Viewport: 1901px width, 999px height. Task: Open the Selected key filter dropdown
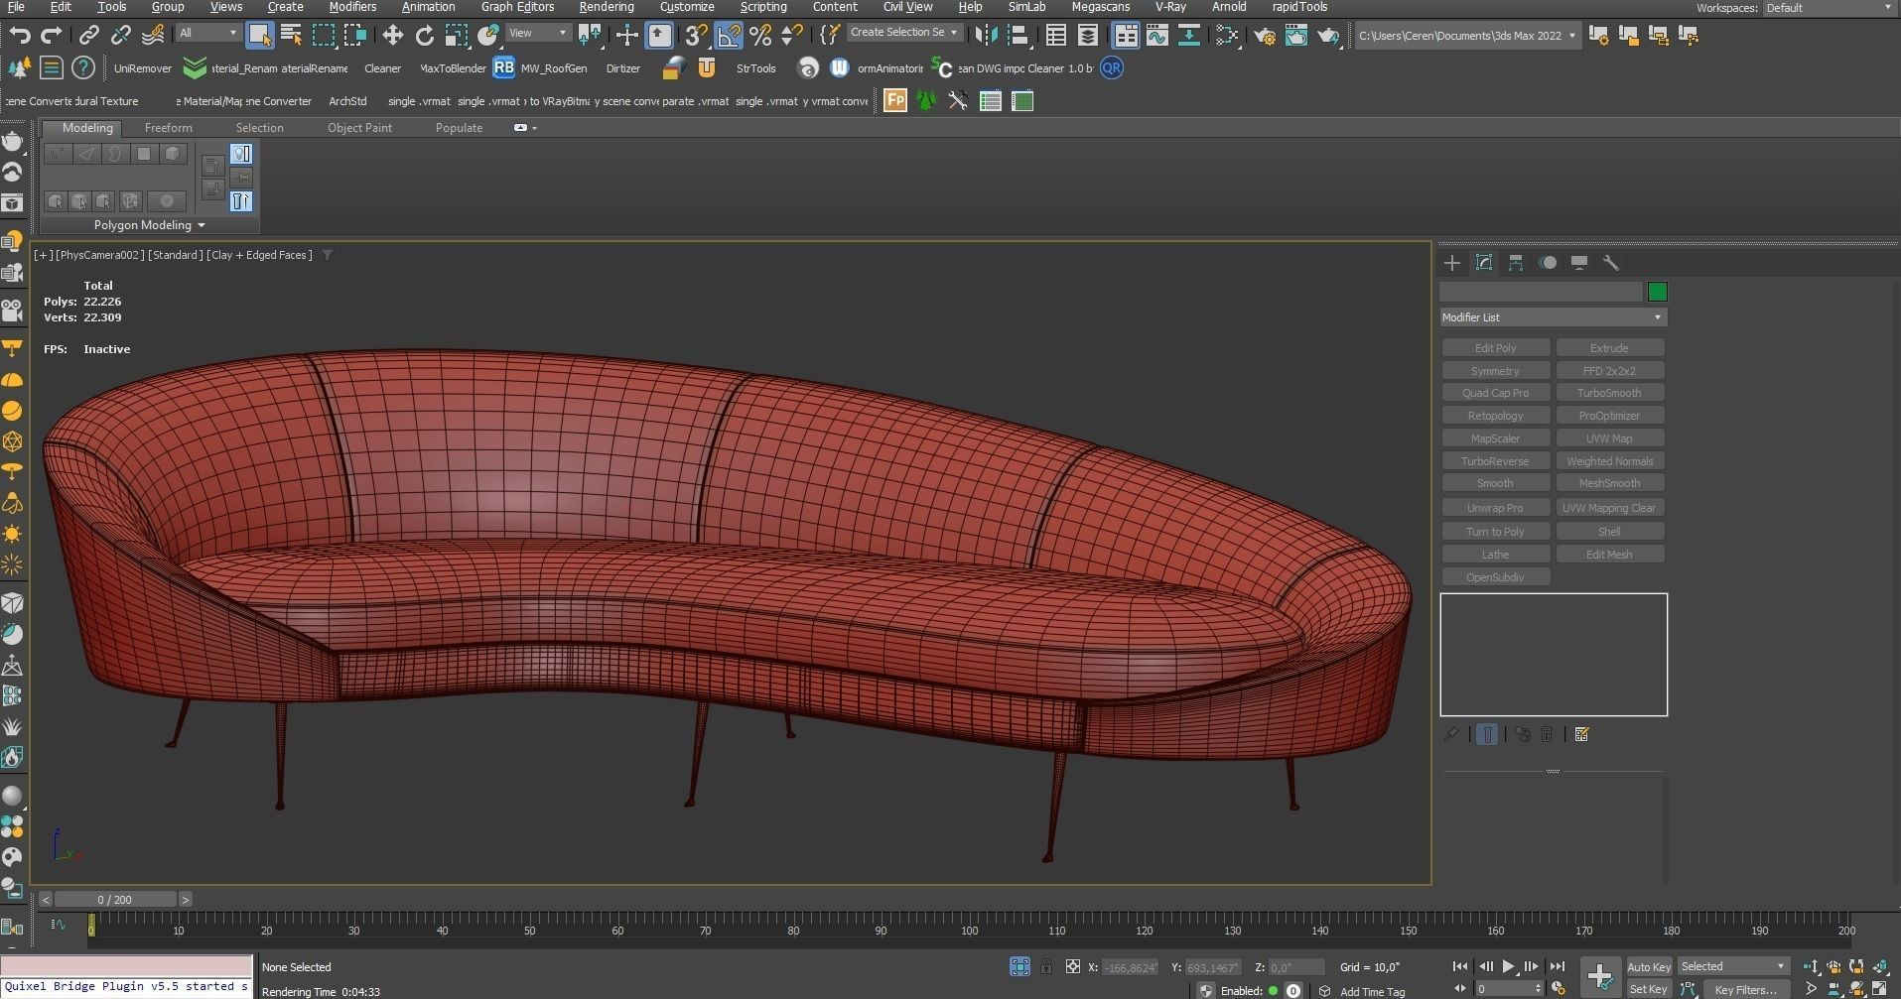(1733, 966)
